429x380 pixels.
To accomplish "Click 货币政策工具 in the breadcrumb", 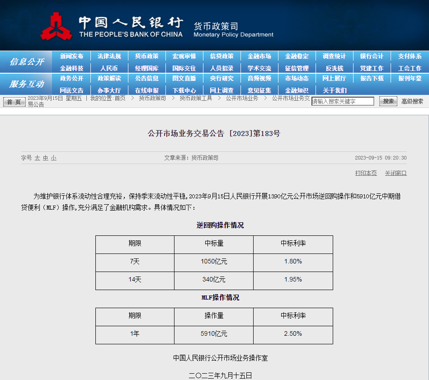I will click(x=195, y=99).
